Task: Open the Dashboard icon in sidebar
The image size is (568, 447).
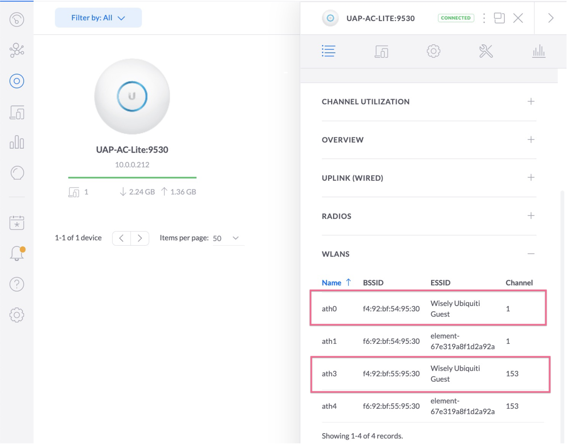Action: click(x=17, y=20)
